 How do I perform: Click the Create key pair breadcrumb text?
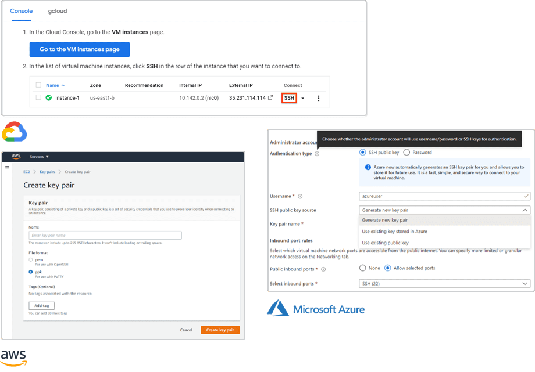click(x=77, y=172)
